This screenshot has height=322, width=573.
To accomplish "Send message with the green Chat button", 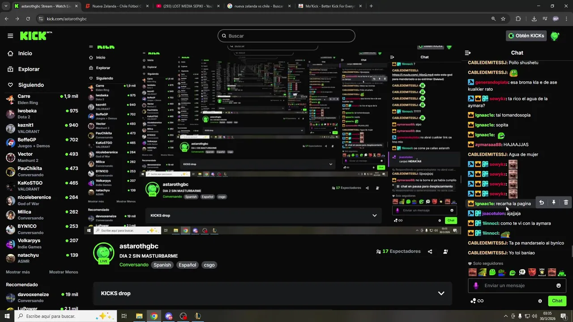I will pyautogui.click(x=557, y=301).
